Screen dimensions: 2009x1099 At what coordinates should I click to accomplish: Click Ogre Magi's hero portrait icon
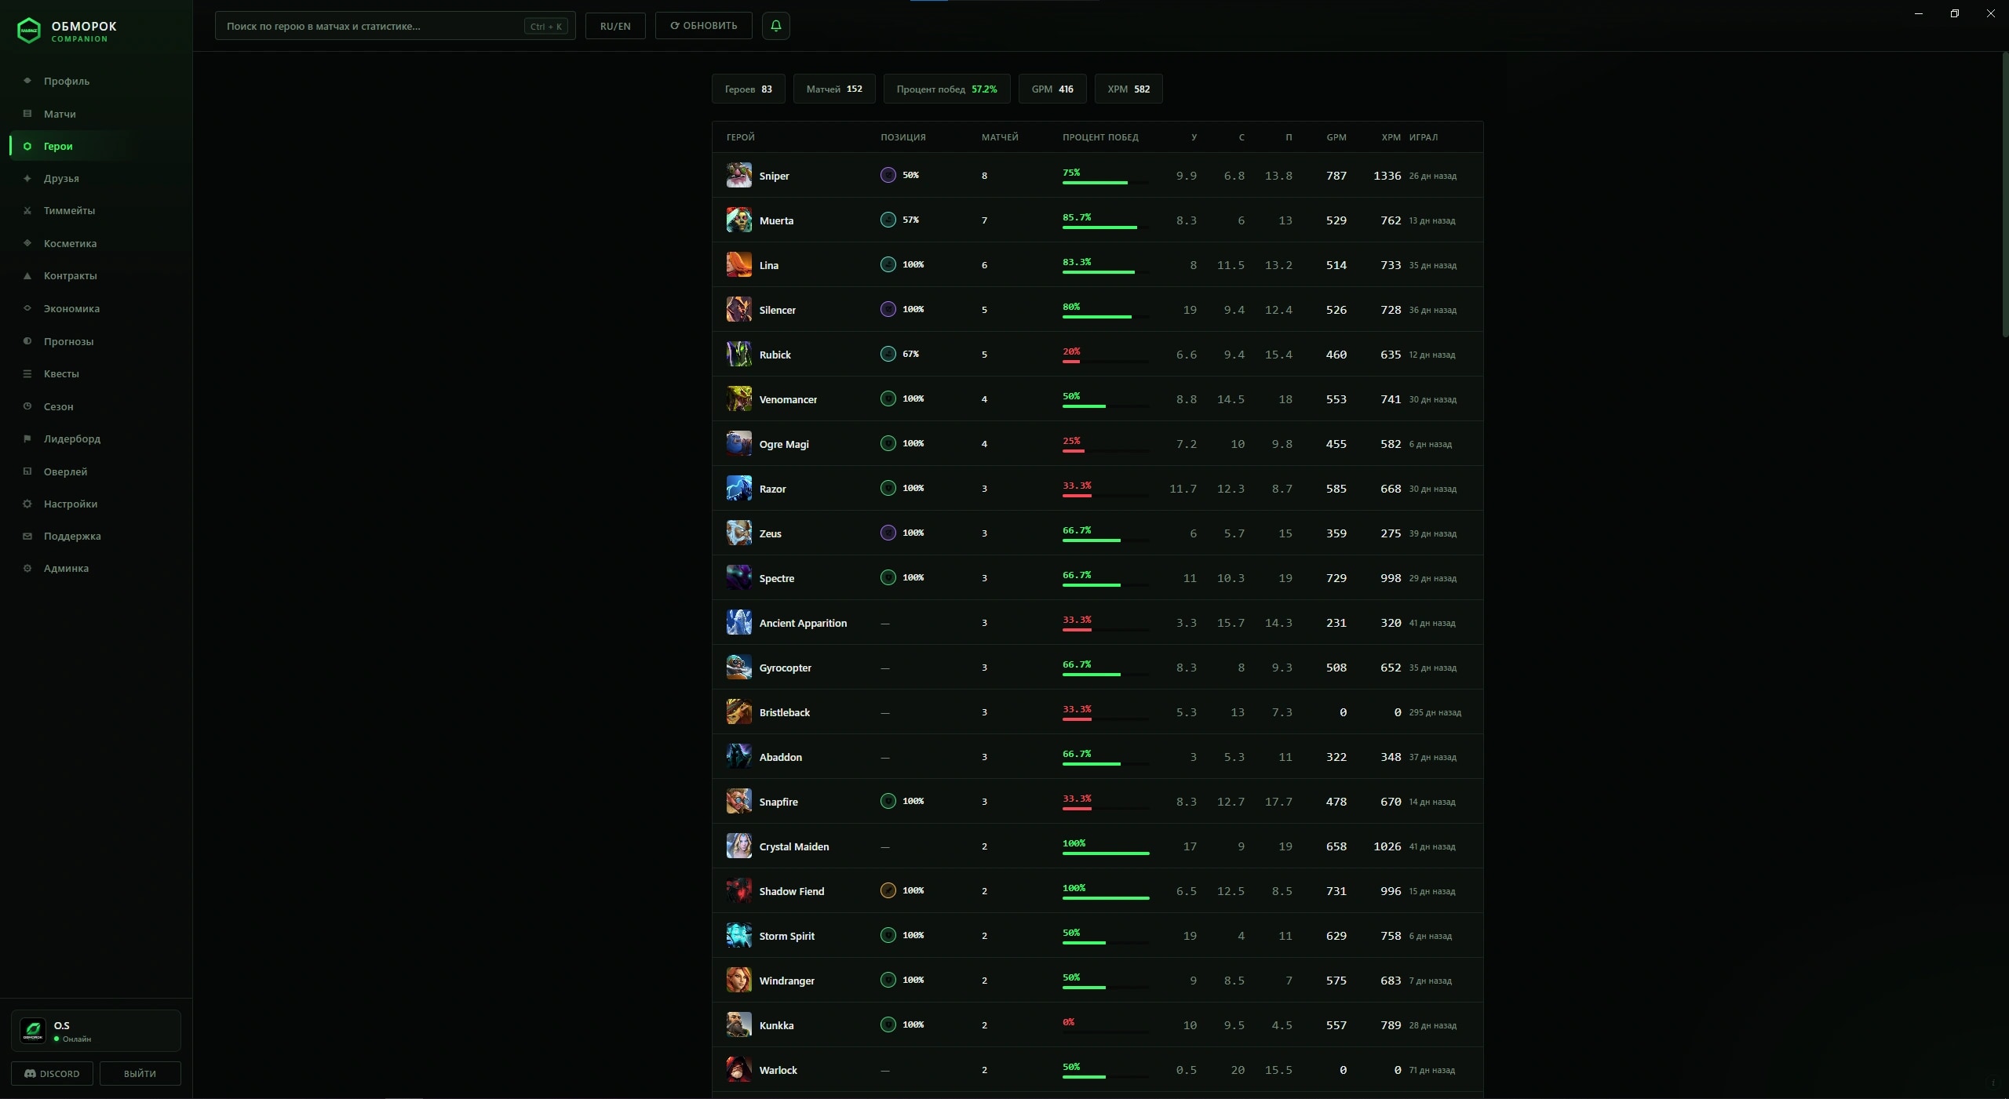click(738, 443)
